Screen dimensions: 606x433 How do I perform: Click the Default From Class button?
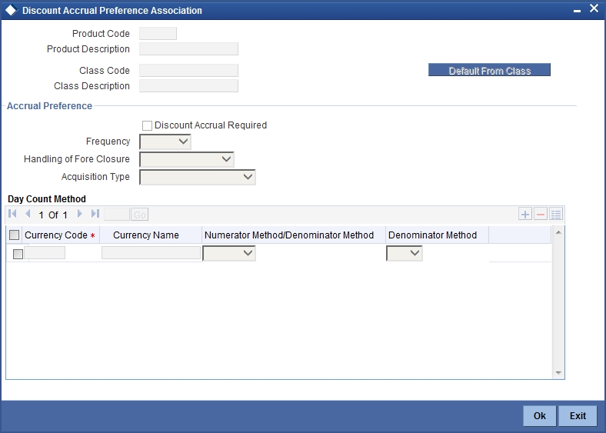(489, 70)
